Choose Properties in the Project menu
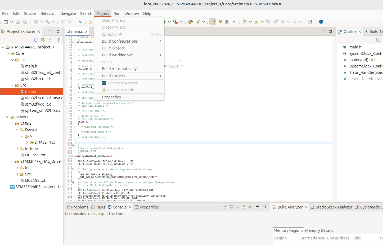 click(130, 97)
